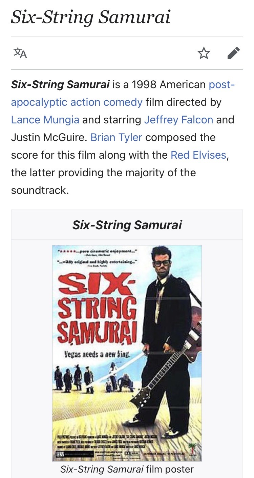This screenshot has height=478, width=254.
Task: Open the action comedy link
Action: coord(104,102)
